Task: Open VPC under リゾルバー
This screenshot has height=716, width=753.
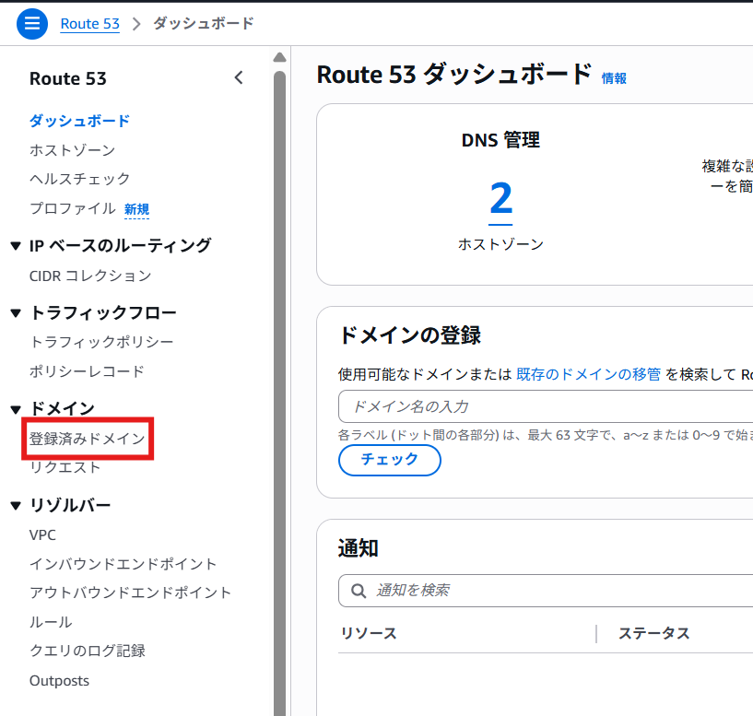Action: (42, 535)
